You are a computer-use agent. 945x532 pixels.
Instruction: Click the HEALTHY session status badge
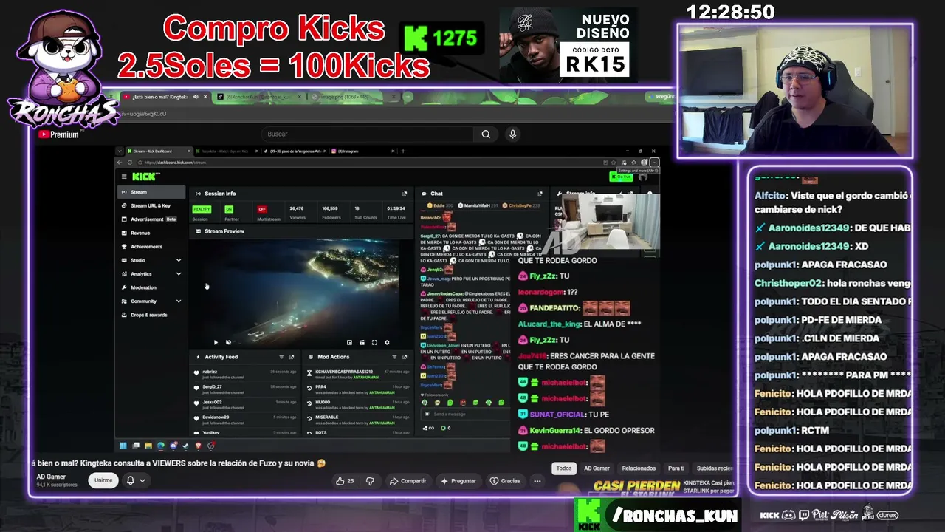[202, 210]
